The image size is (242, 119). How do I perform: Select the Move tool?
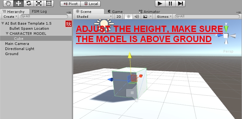[18, 3]
